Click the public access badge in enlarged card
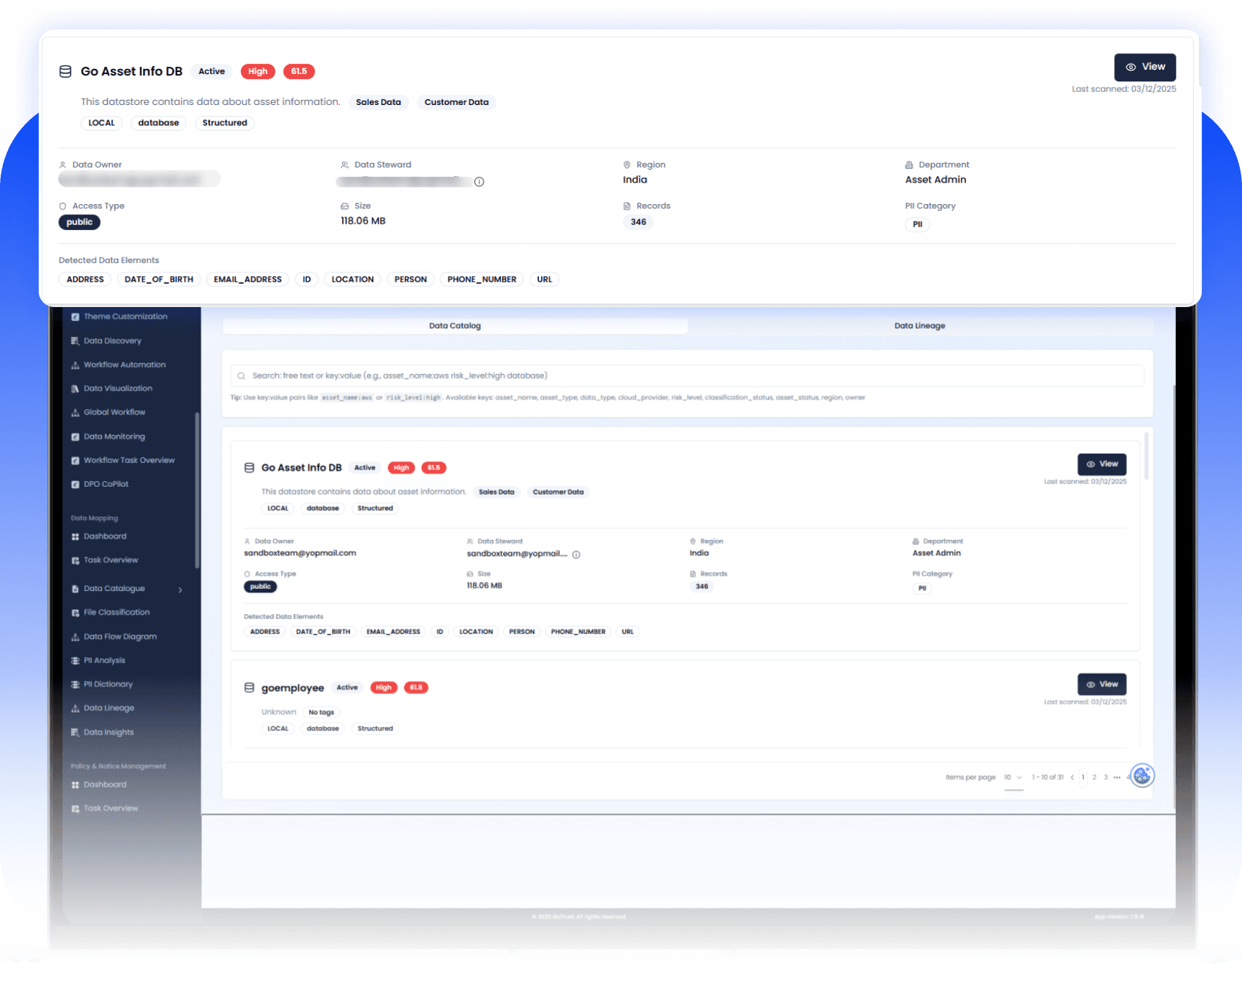The height and width of the screenshot is (1006, 1242). click(79, 222)
